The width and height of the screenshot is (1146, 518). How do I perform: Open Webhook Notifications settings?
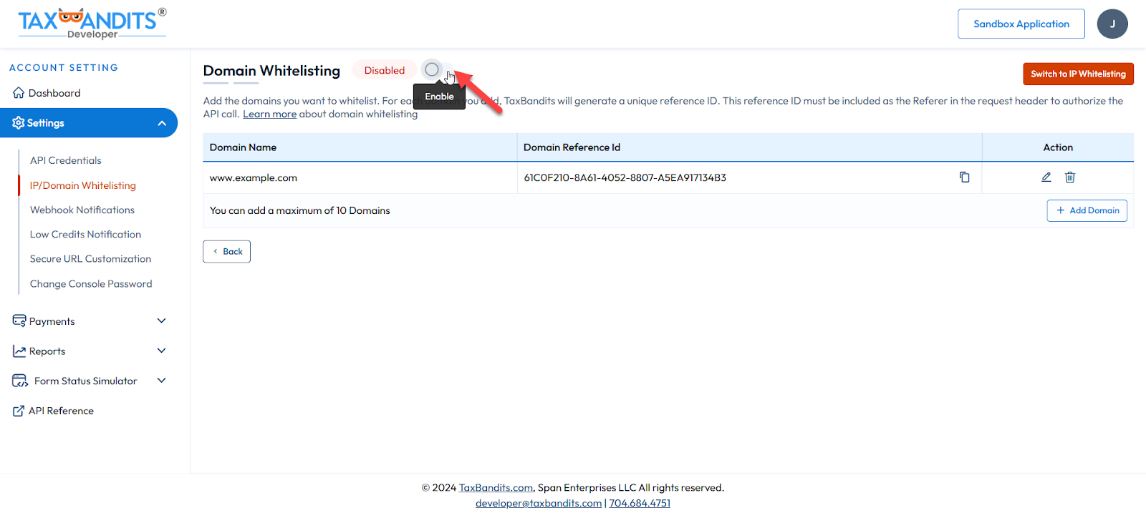tap(82, 210)
